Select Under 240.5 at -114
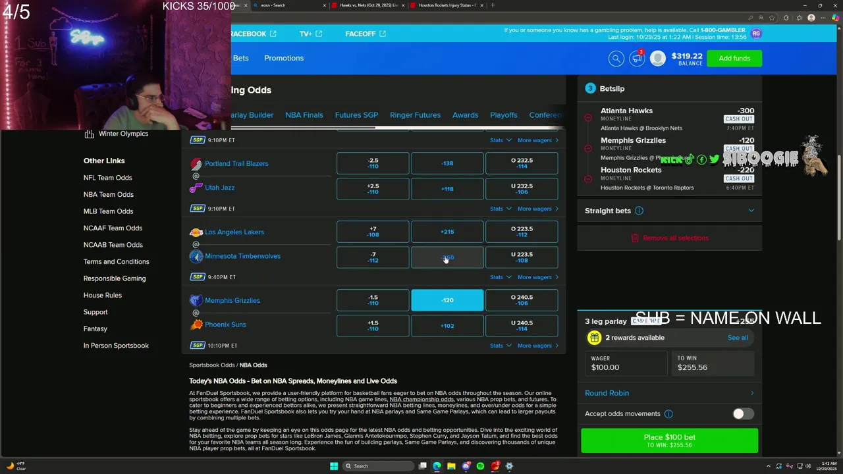The height and width of the screenshot is (474, 843). pos(522,326)
